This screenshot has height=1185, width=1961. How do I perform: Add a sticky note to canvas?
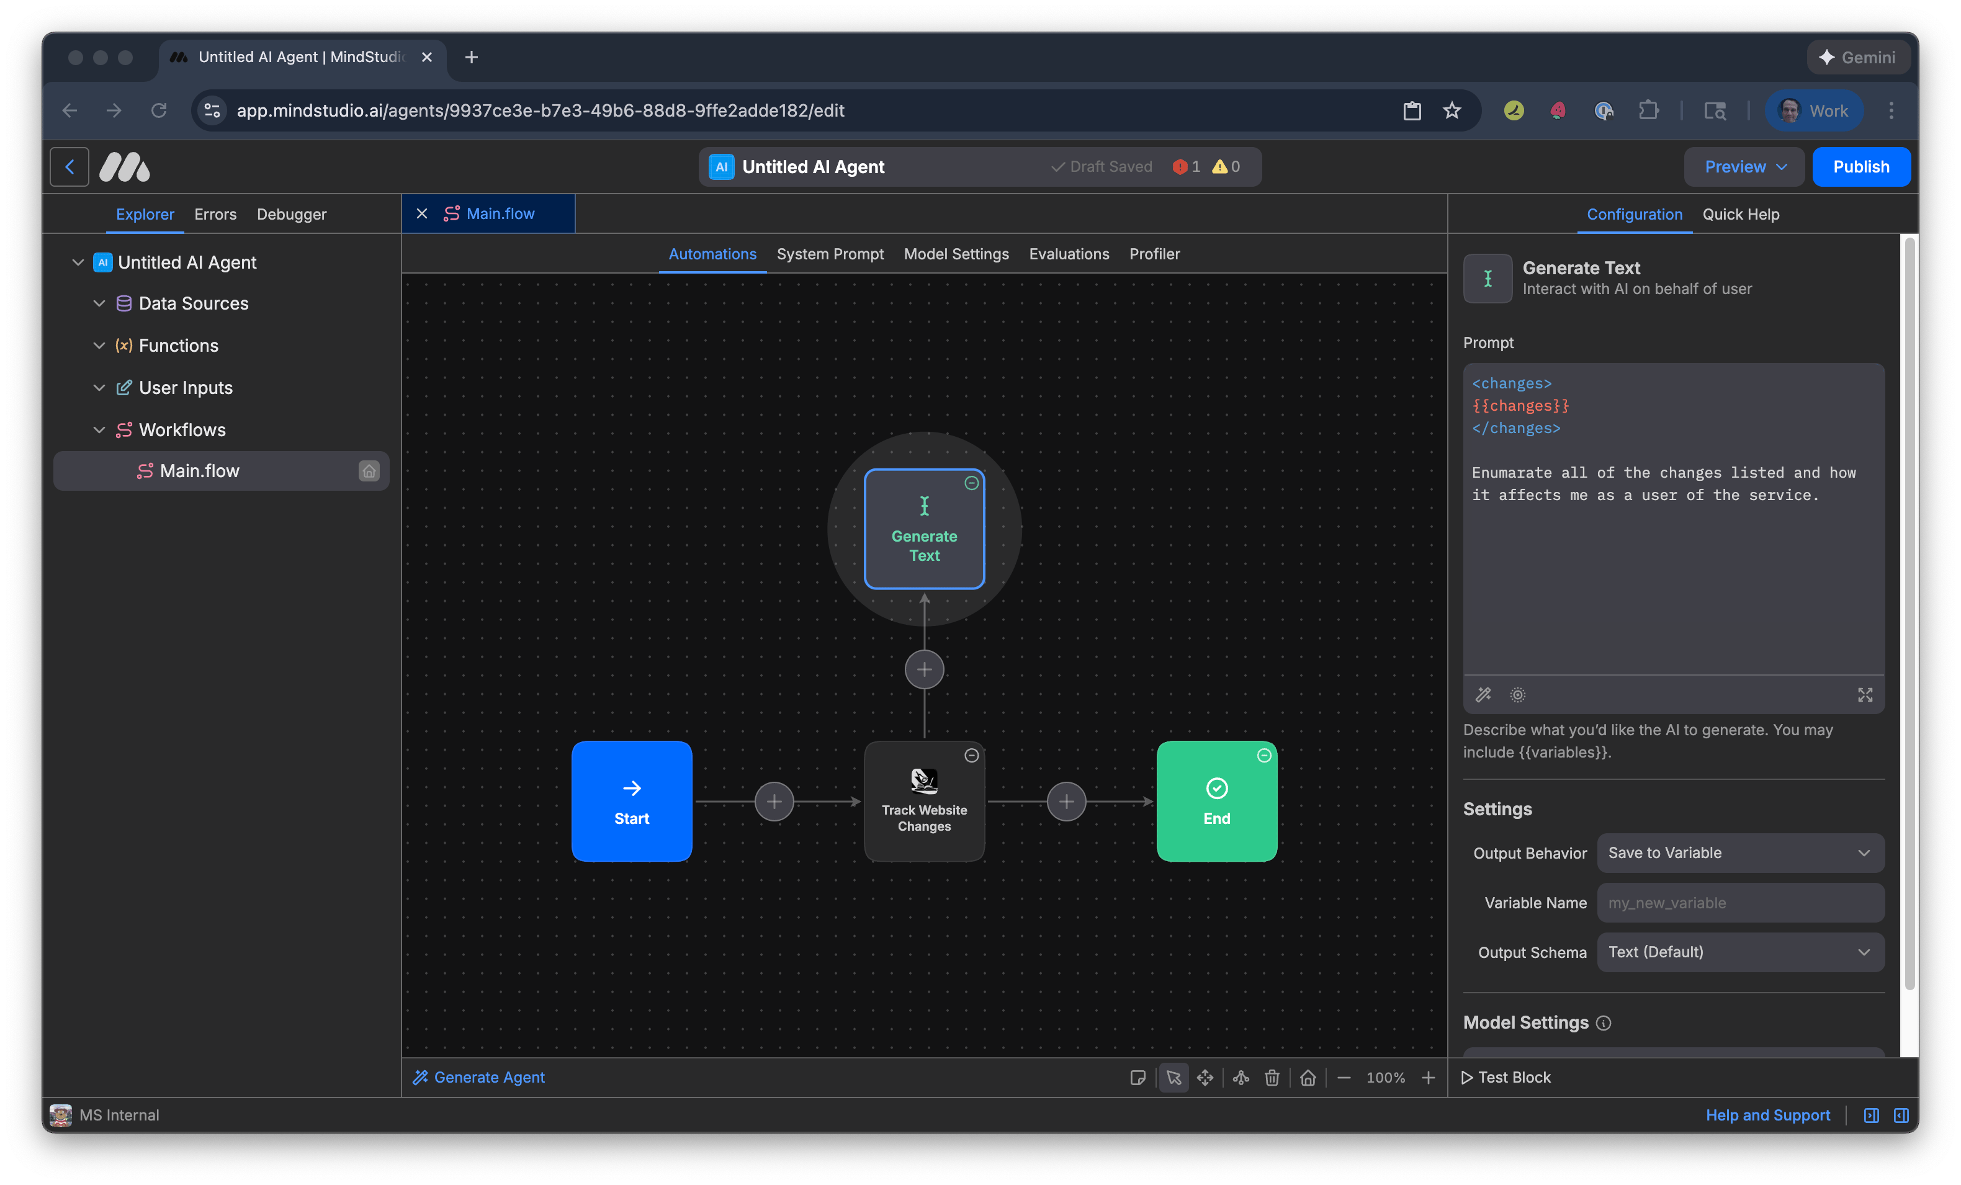[x=1138, y=1078]
